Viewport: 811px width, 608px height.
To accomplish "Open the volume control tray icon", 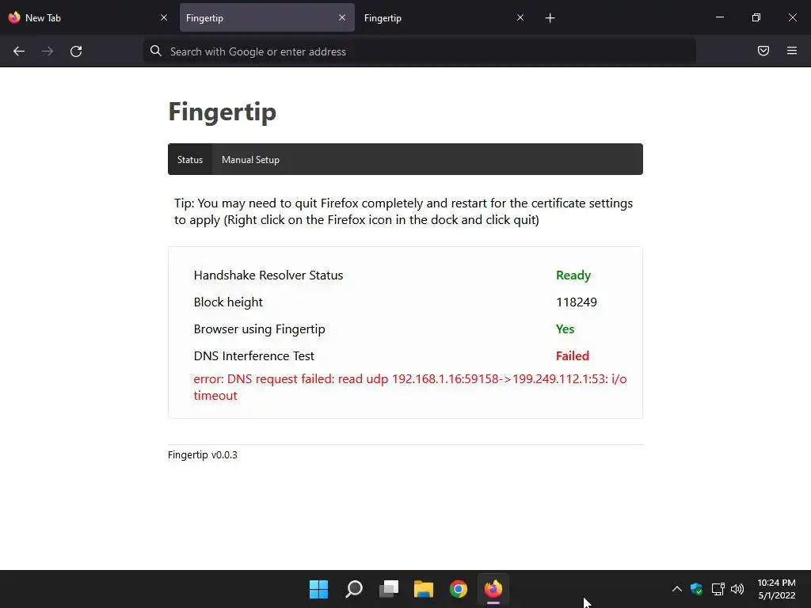I will (737, 589).
